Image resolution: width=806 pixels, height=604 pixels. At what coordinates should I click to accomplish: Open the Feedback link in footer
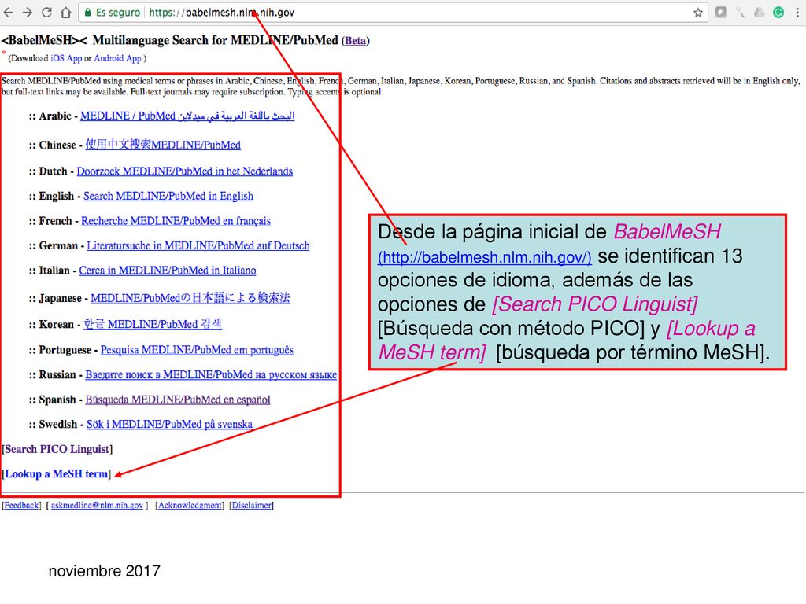(x=21, y=506)
